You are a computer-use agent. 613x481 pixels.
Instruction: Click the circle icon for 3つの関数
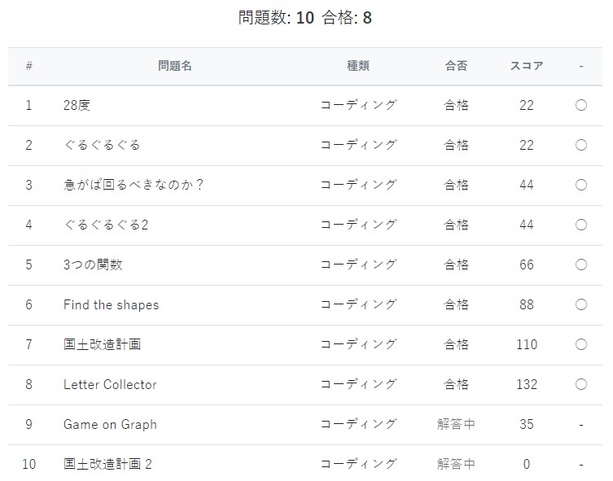coord(581,265)
